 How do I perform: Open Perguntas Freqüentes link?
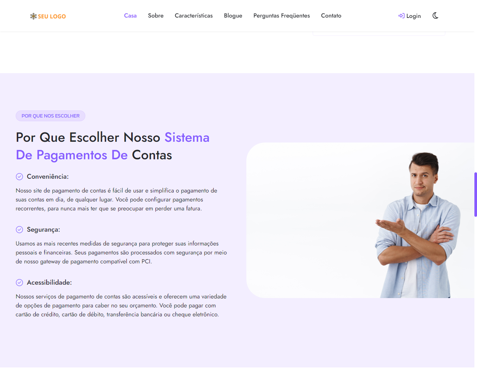point(282,16)
